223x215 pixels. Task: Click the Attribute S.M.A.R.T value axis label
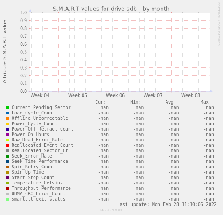[4, 52]
